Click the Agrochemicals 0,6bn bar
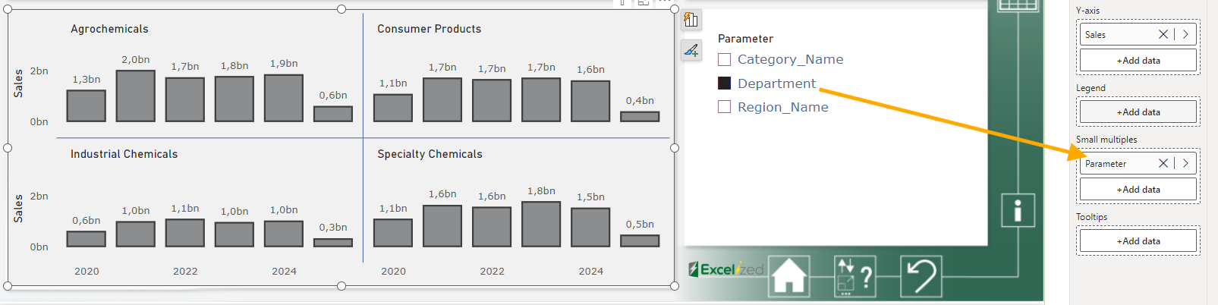The width and height of the screenshot is (1218, 305). 333,114
